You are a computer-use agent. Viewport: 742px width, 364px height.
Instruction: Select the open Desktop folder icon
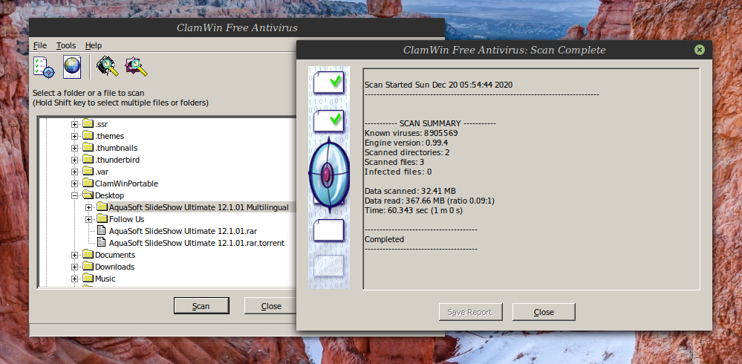88,195
